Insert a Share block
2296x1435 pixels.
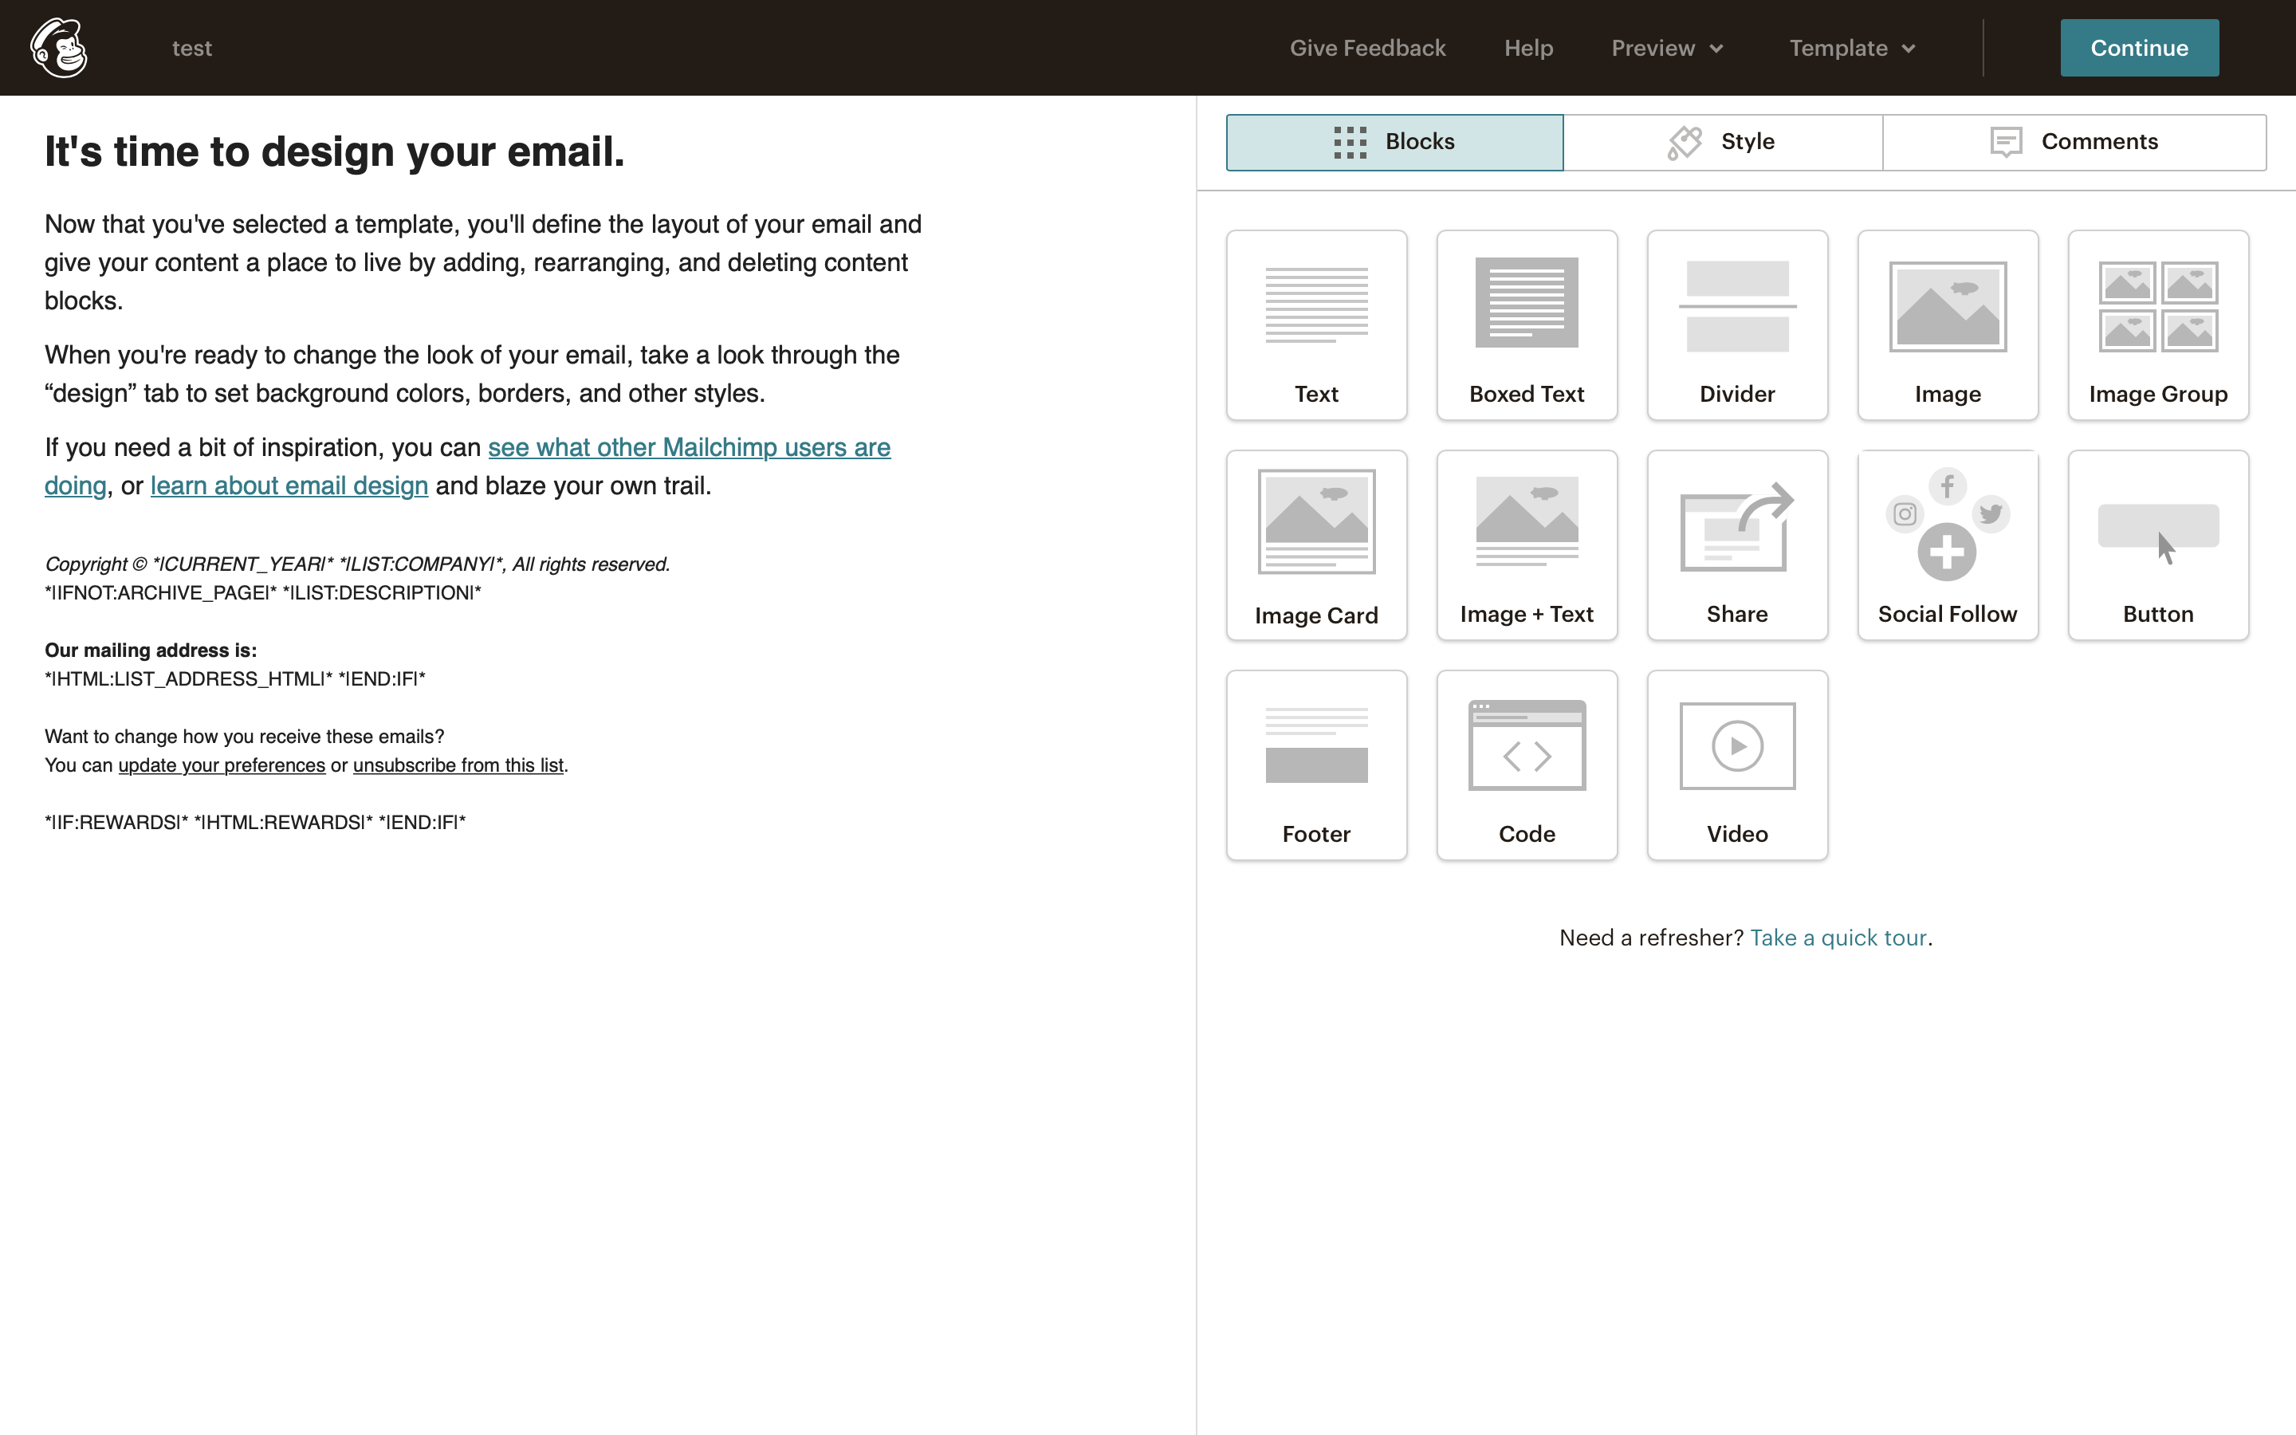1737,545
